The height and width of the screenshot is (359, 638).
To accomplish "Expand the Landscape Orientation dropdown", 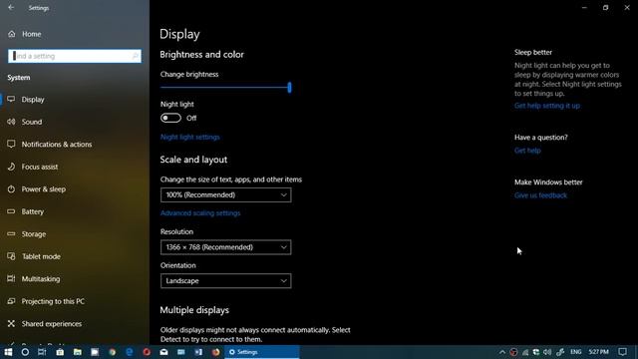I will (226, 281).
